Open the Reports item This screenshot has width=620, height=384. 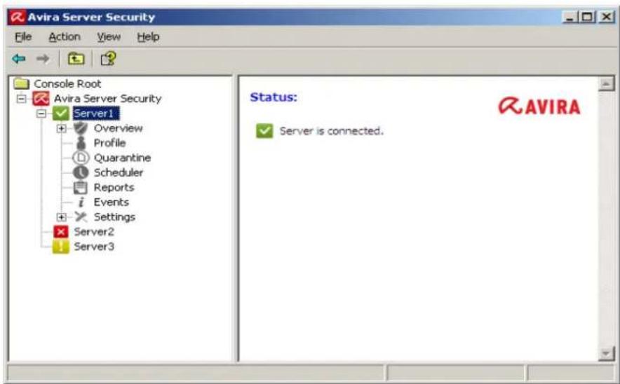tap(114, 187)
